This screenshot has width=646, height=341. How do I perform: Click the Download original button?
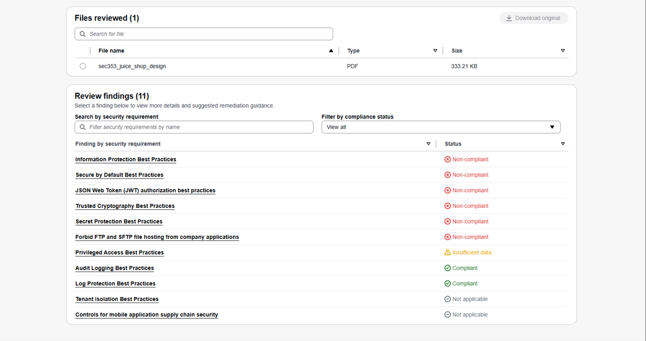pyautogui.click(x=533, y=18)
